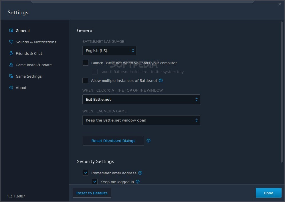
Task: Enable Launch Battle.net when you start computer
Action: [x=86, y=63]
